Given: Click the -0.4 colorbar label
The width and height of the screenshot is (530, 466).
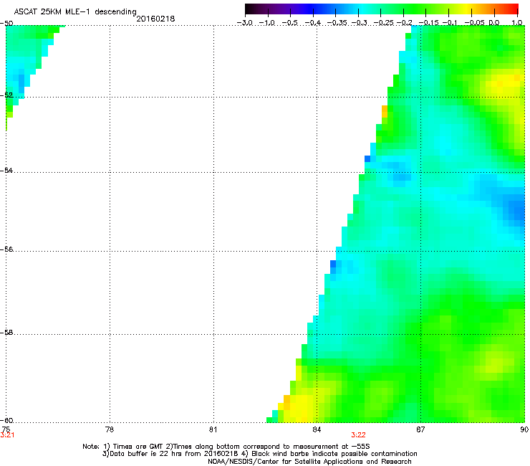Looking at the screenshot, I should click(x=312, y=23).
